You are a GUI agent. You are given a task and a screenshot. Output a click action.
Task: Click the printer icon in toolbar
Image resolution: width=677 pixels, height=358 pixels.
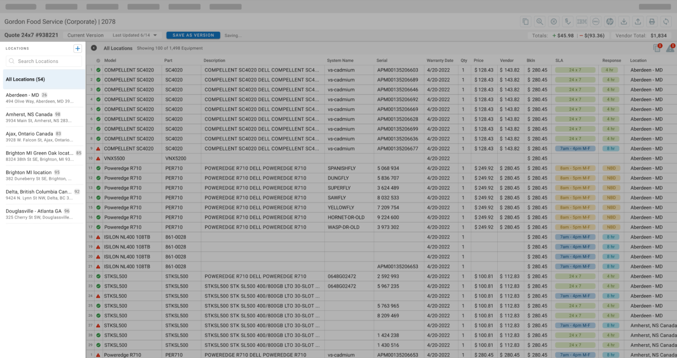[x=652, y=22]
